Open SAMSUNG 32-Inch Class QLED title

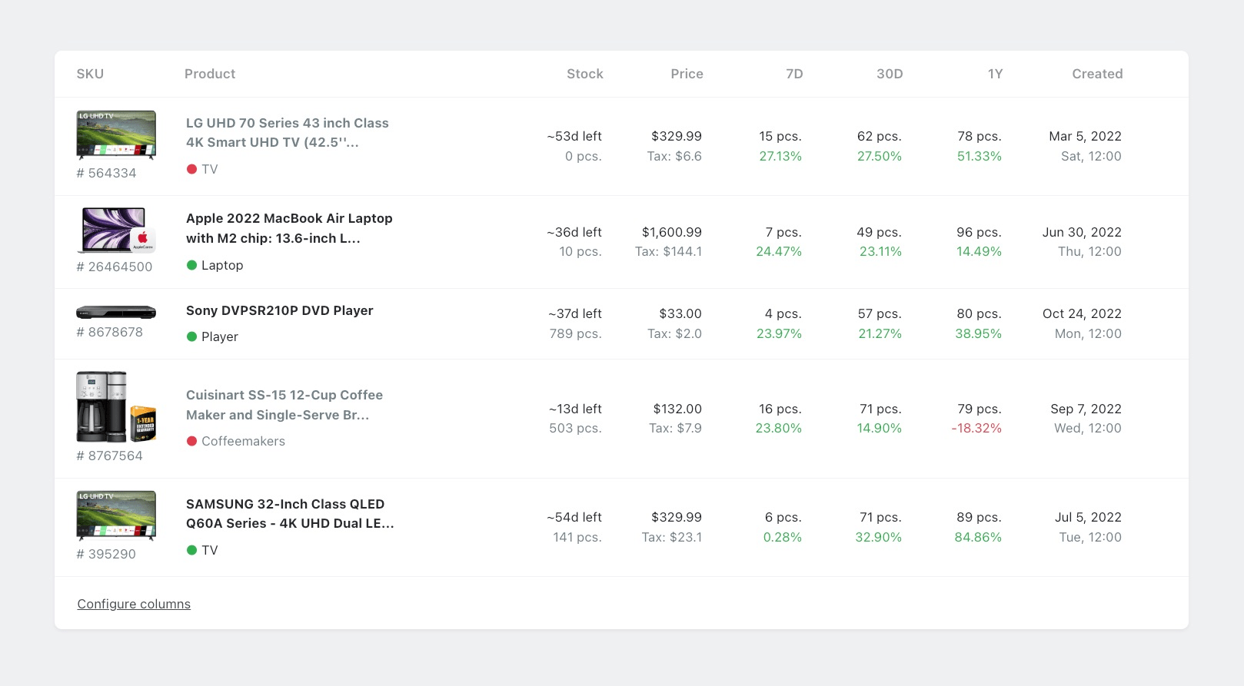[x=290, y=513]
